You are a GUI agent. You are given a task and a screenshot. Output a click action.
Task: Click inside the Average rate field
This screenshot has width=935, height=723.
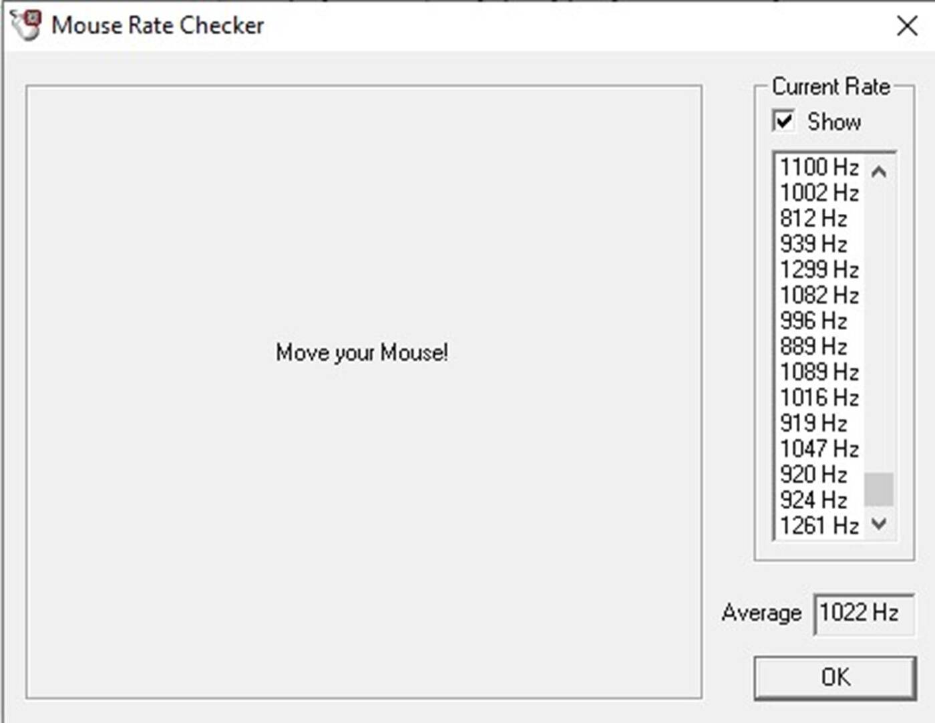point(863,613)
